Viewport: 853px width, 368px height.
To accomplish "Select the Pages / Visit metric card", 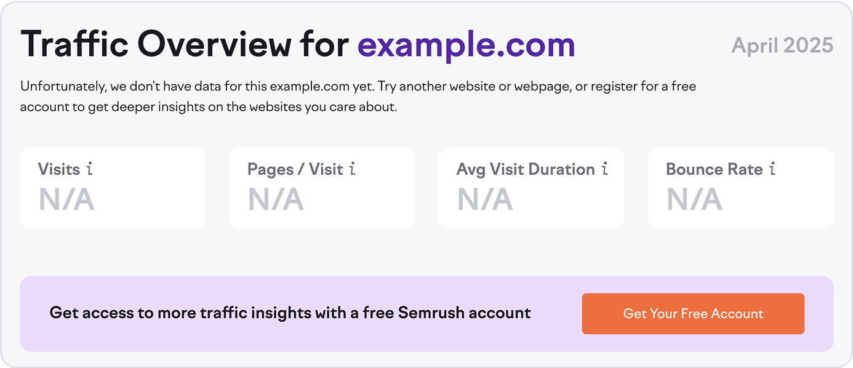I will tap(322, 188).
